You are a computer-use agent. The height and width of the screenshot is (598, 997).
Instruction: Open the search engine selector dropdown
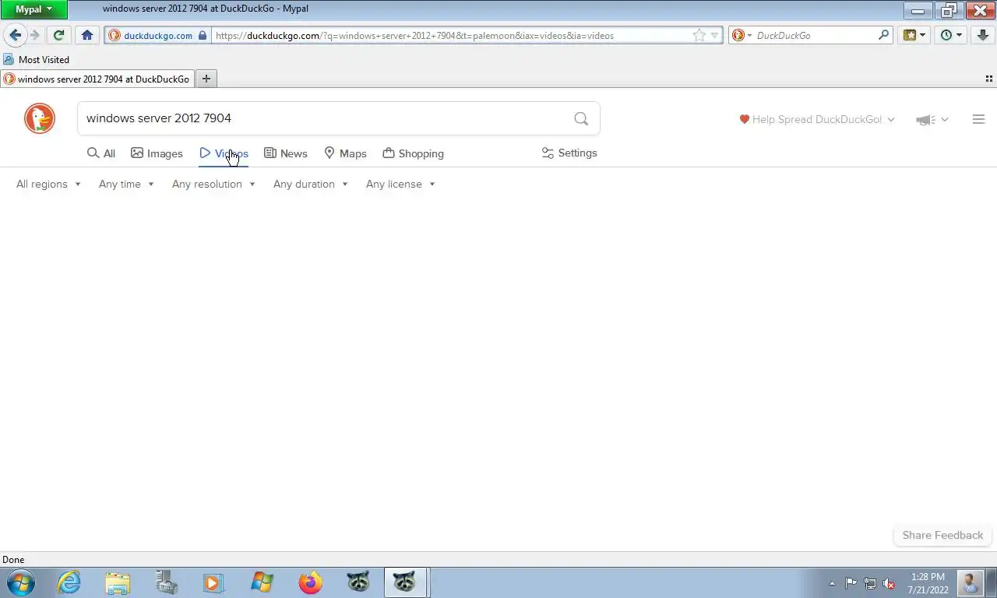tap(742, 35)
